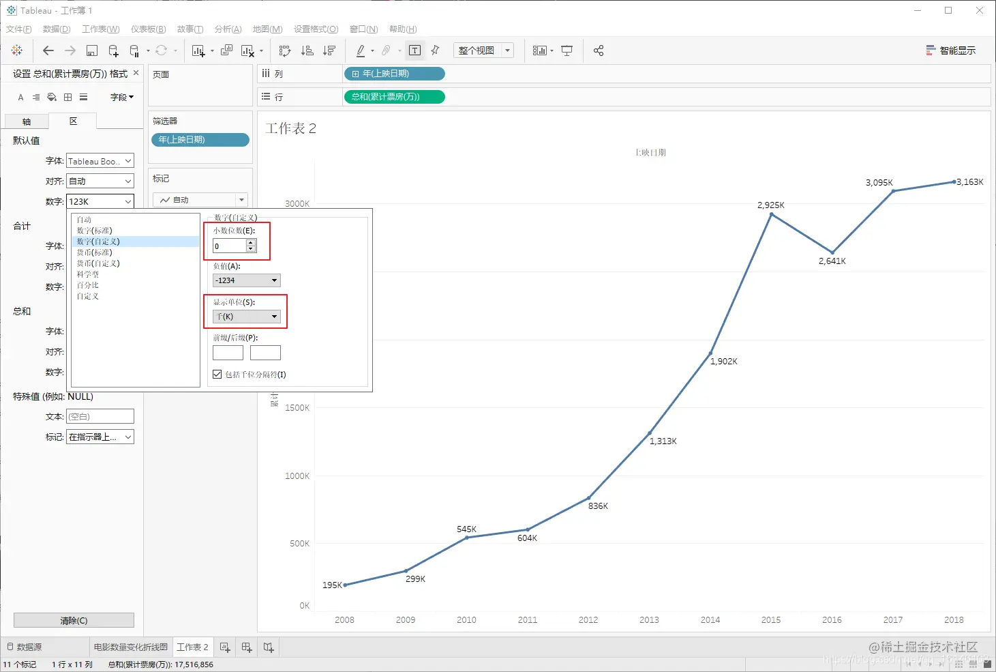The height and width of the screenshot is (672, 996).
Task: Open the 字体 Tableau Book dropdown
Action: (x=100, y=161)
